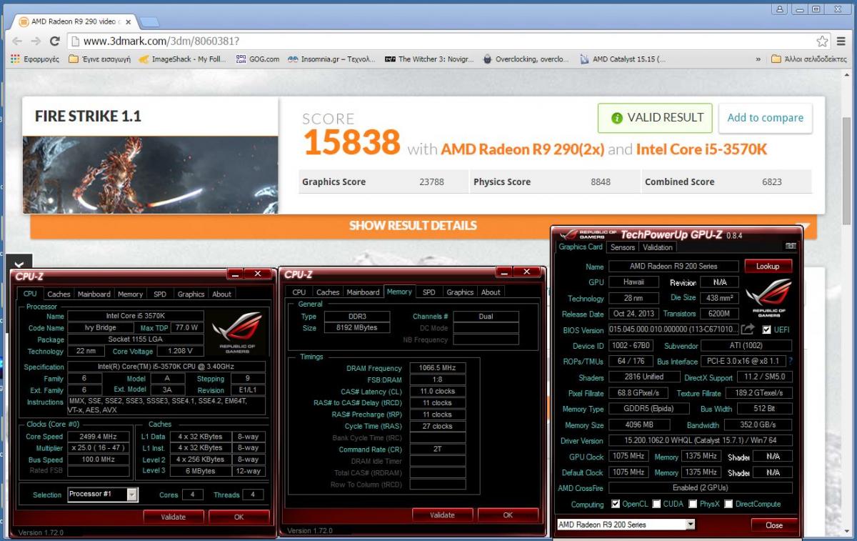Click Validate in memory CPU-Z window
857x541 pixels.
pos(442,515)
